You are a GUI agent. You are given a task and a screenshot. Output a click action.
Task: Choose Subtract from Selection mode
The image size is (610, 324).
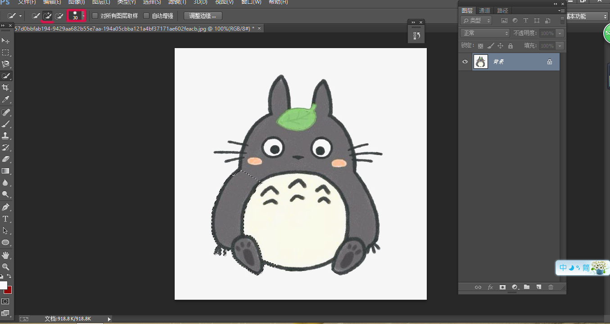(59, 16)
